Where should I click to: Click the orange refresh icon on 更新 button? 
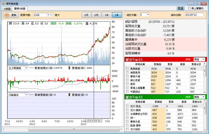pos(7,15)
